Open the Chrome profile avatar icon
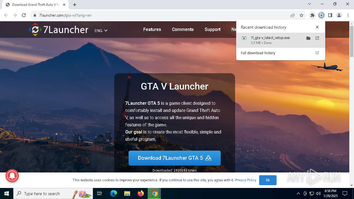Screen dimensions: 354x199 click(339, 15)
